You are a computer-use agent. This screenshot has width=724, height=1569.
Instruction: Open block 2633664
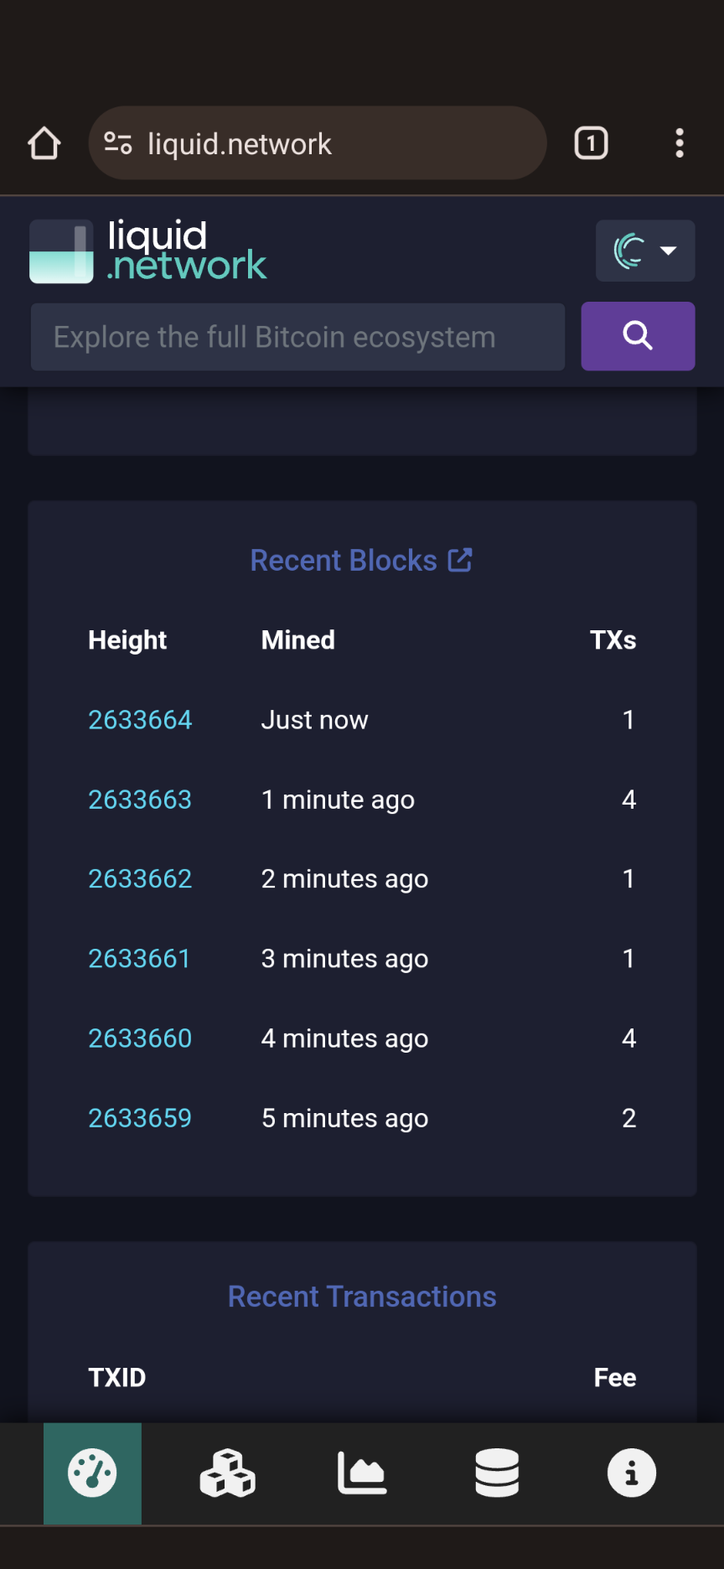tap(140, 720)
